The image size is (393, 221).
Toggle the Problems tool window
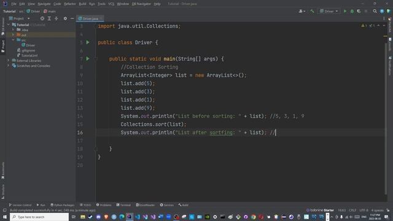click(x=104, y=205)
